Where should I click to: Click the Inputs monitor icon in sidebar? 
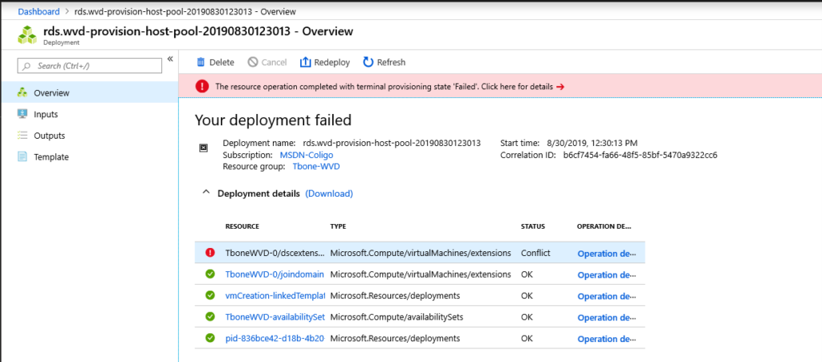tap(22, 114)
